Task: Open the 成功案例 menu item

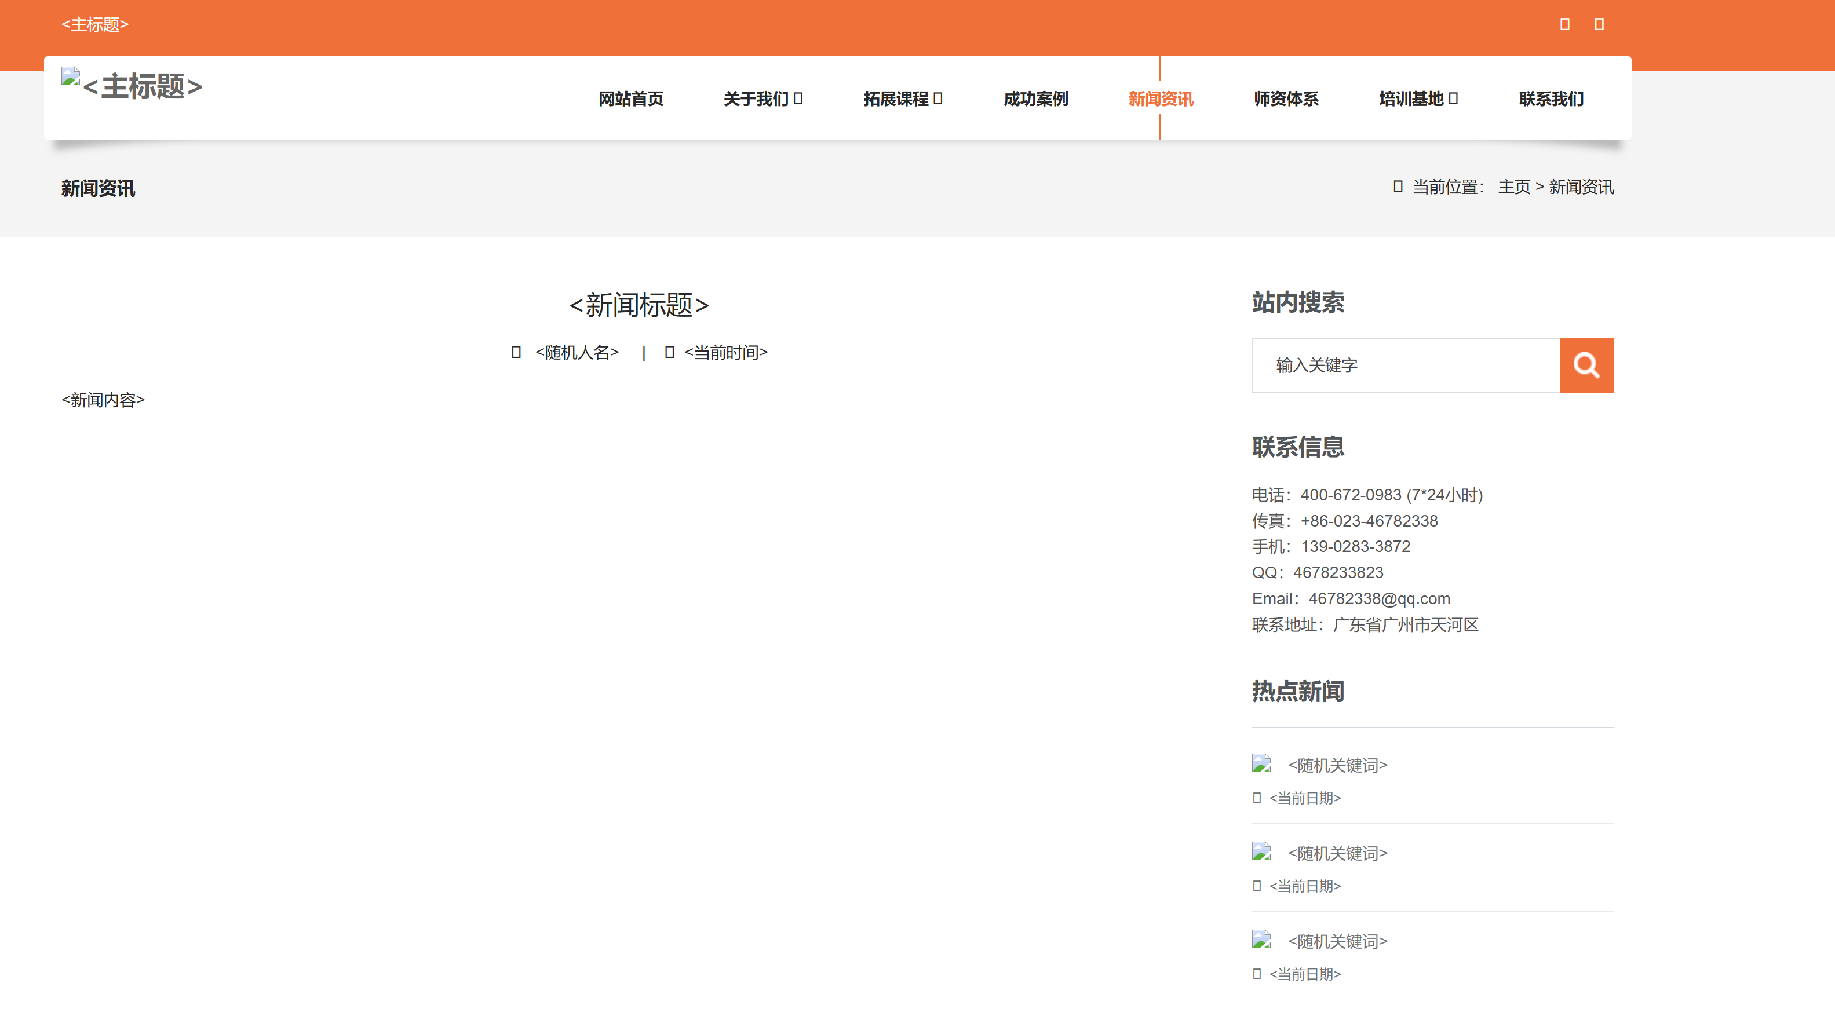Action: pyautogui.click(x=1035, y=99)
